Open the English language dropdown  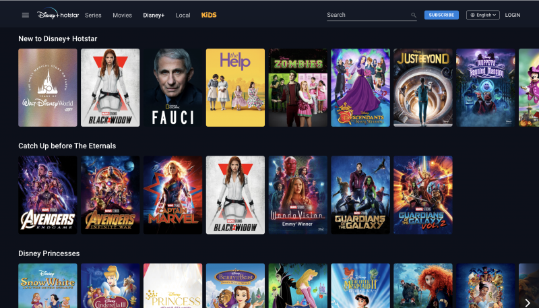tap(482, 15)
